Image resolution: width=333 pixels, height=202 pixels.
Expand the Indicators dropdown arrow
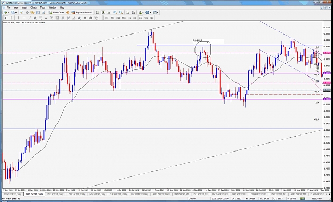pyautogui.click(x=143, y=13)
